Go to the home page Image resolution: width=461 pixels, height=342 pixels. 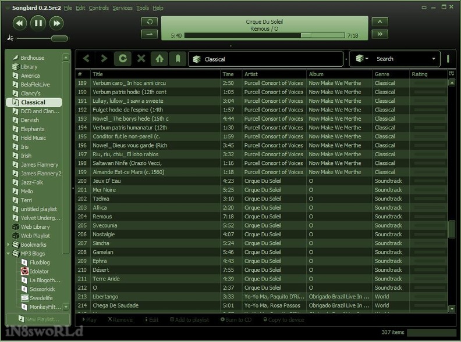coord(159,59)
